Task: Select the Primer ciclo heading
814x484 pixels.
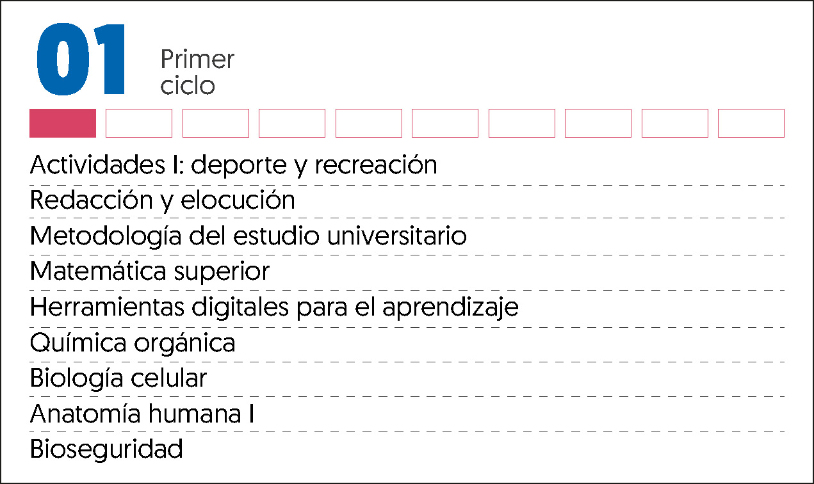Action: point(197,72)
